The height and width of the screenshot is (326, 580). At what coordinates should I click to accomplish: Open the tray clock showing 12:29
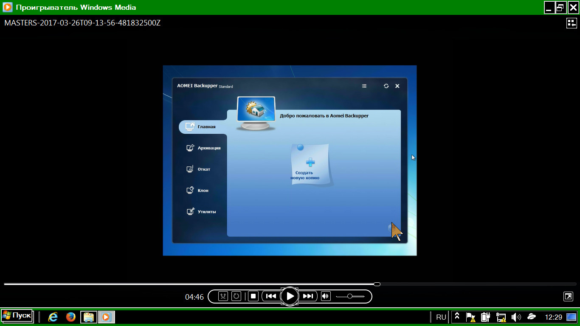553,317
